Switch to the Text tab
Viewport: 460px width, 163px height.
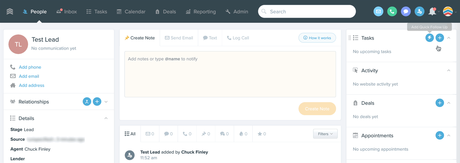tap(210, 38)
